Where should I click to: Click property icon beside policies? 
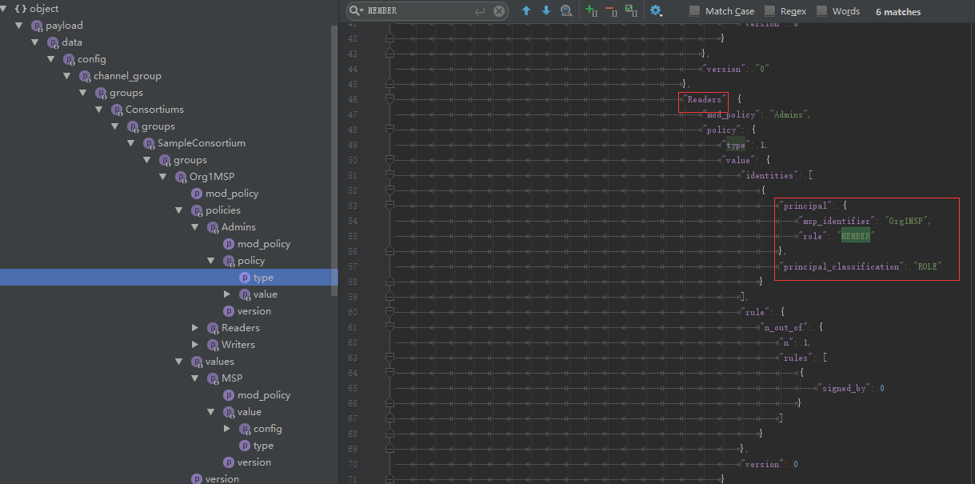197,210
